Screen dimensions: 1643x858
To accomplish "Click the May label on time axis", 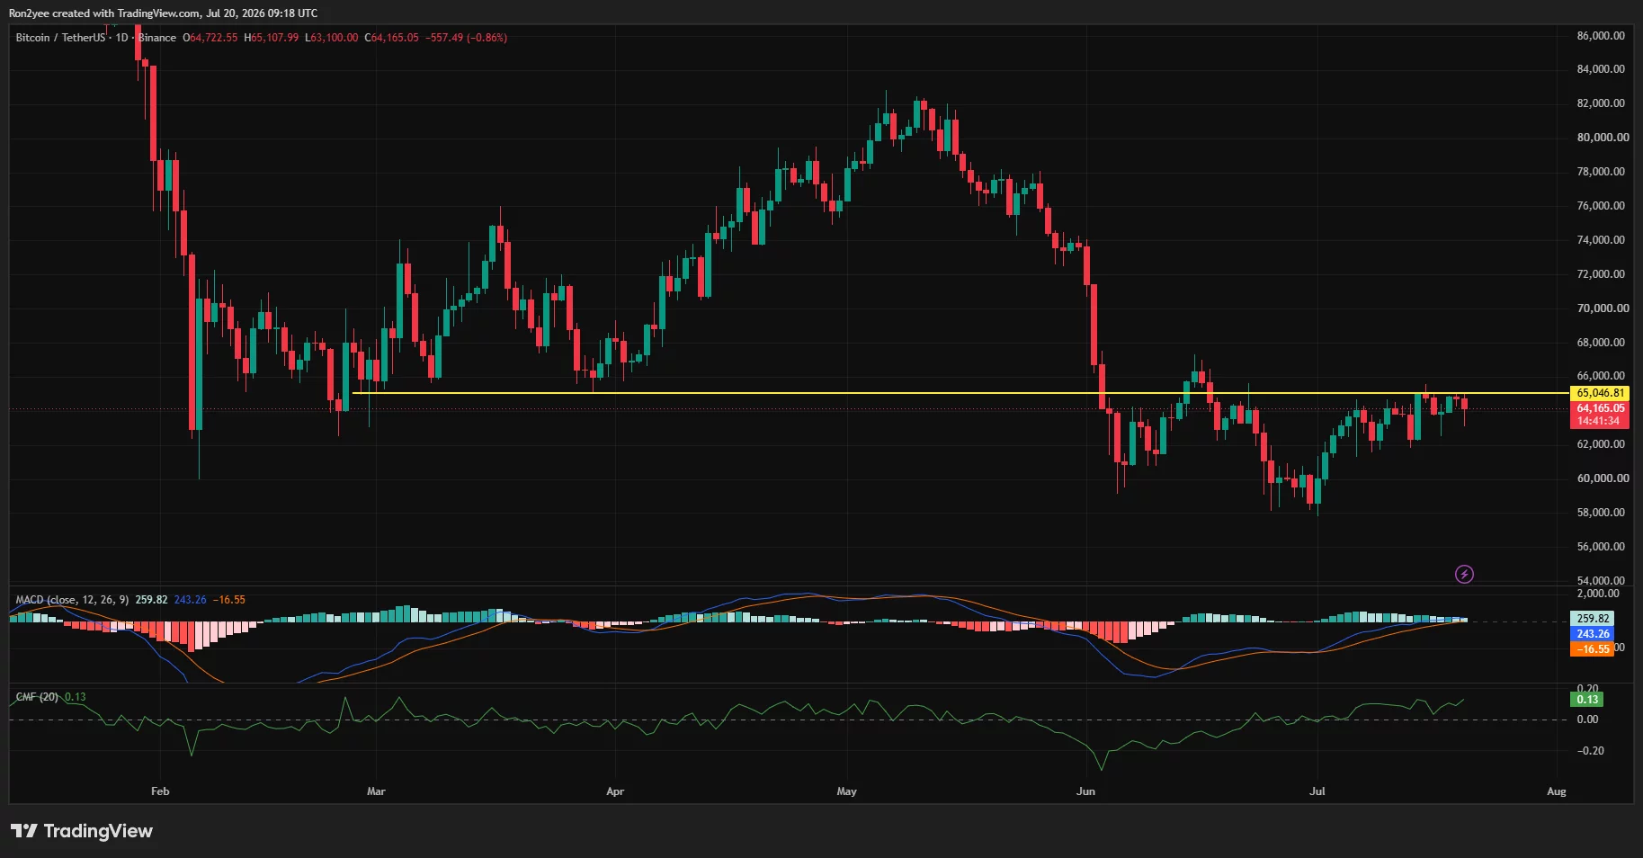I will click(846, 791).
